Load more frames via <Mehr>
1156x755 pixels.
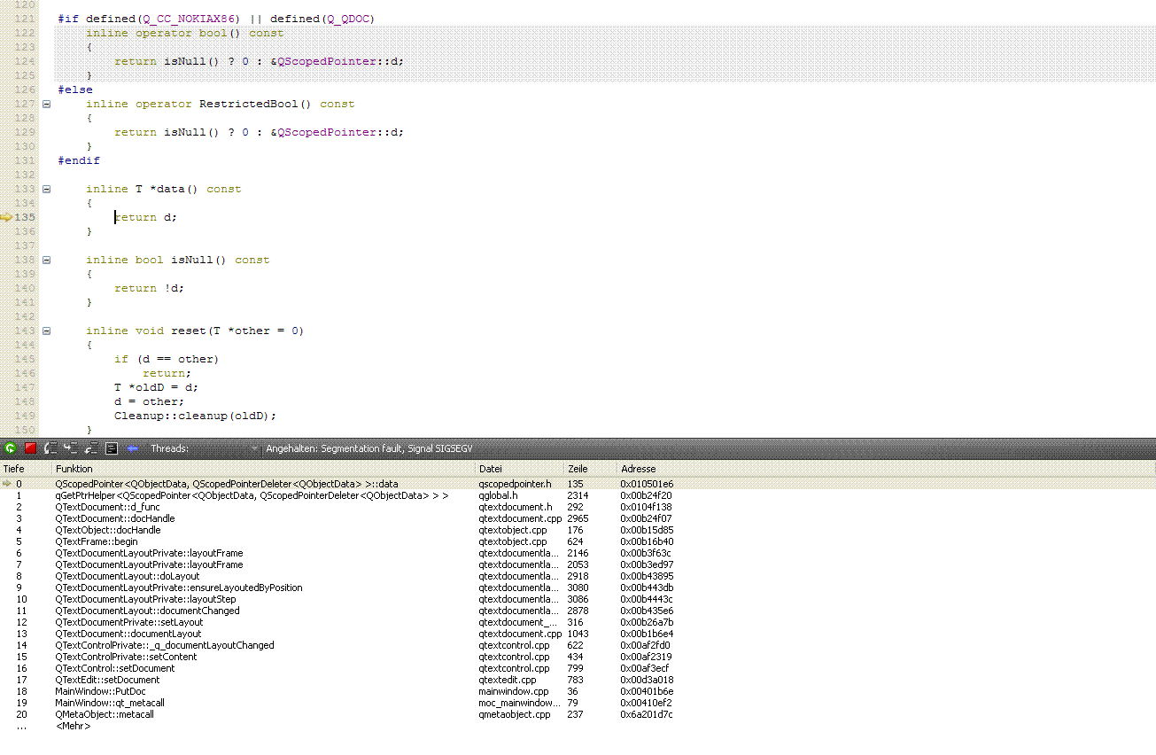(73, 726)
